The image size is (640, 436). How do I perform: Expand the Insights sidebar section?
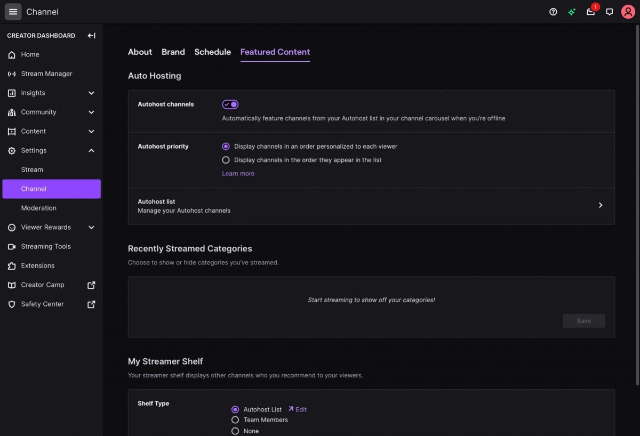(91, 93)
